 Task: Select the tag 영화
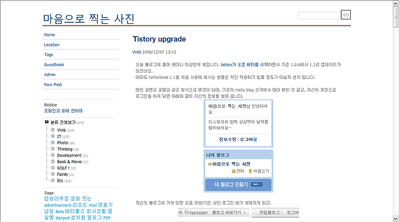pos(75,199)
